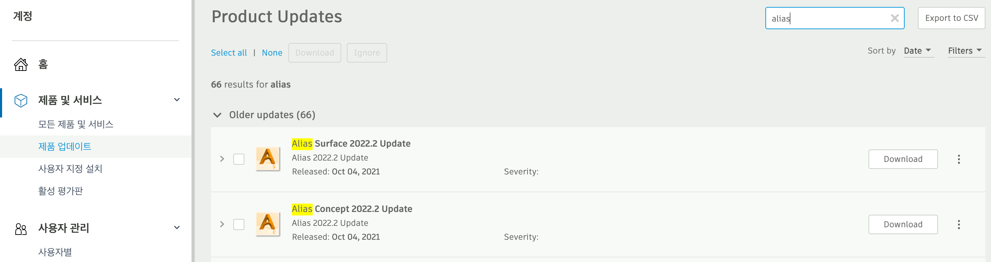
Task: Clear the search field with X icon
Action: pyautogui.click(x=895, y=18)
